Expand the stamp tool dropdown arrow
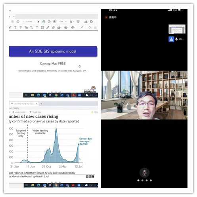The width and height of the screenshot is (197, 197). click(x=61, y=27)
